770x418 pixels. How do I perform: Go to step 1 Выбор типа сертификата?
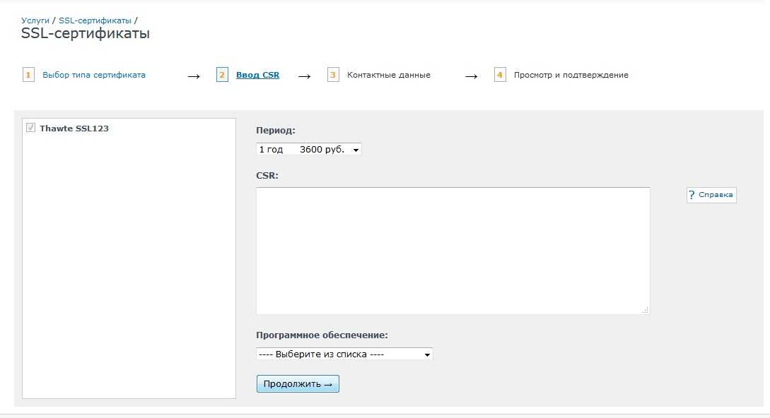[94, 75]
